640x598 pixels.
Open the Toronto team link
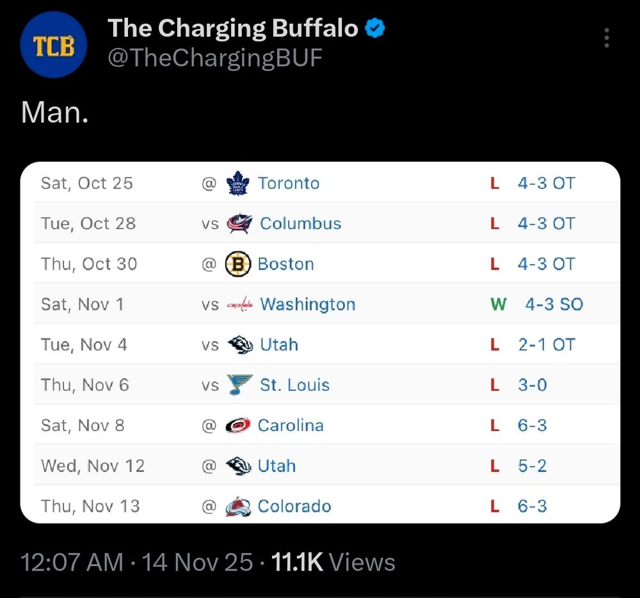pos(289,184)
